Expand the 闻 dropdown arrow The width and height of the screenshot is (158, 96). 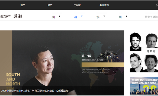(x=59, y=16)
